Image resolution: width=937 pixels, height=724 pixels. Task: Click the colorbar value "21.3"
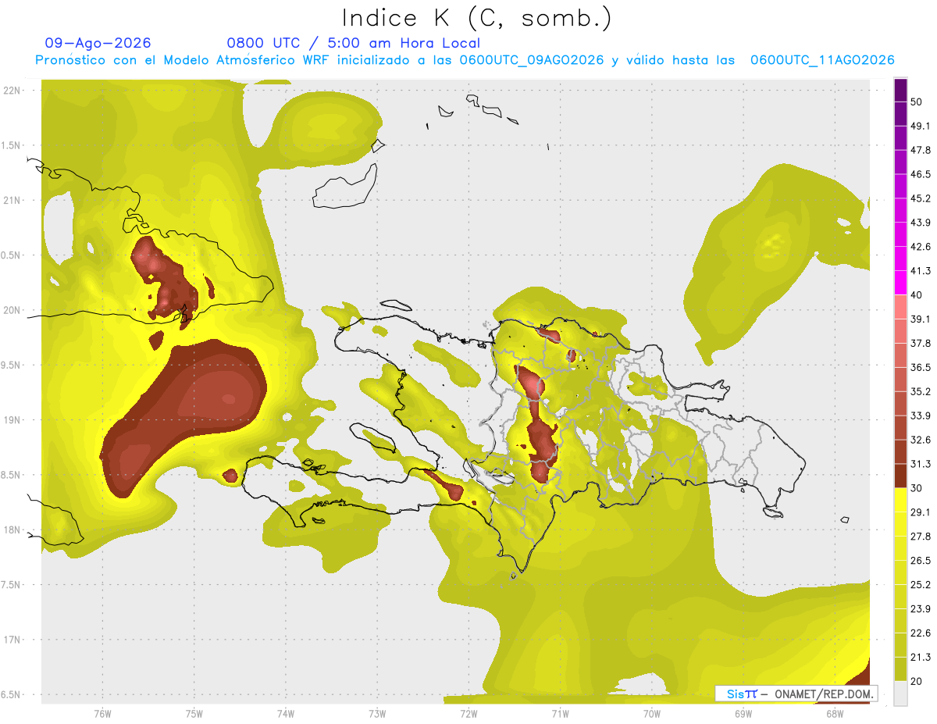(921, 658)
